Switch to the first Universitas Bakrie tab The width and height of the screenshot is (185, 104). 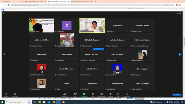35,2
